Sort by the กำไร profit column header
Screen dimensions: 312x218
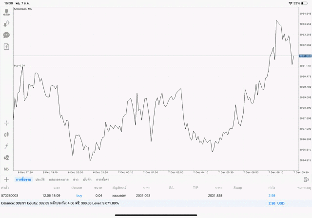[x=272, y=187]
